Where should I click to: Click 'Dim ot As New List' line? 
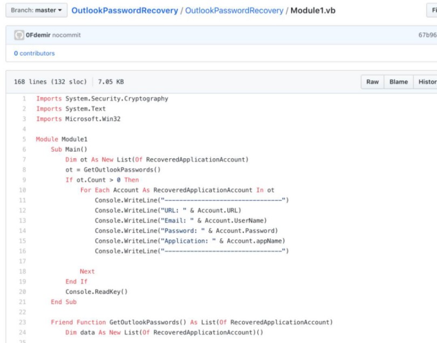(x=157, y=159)
